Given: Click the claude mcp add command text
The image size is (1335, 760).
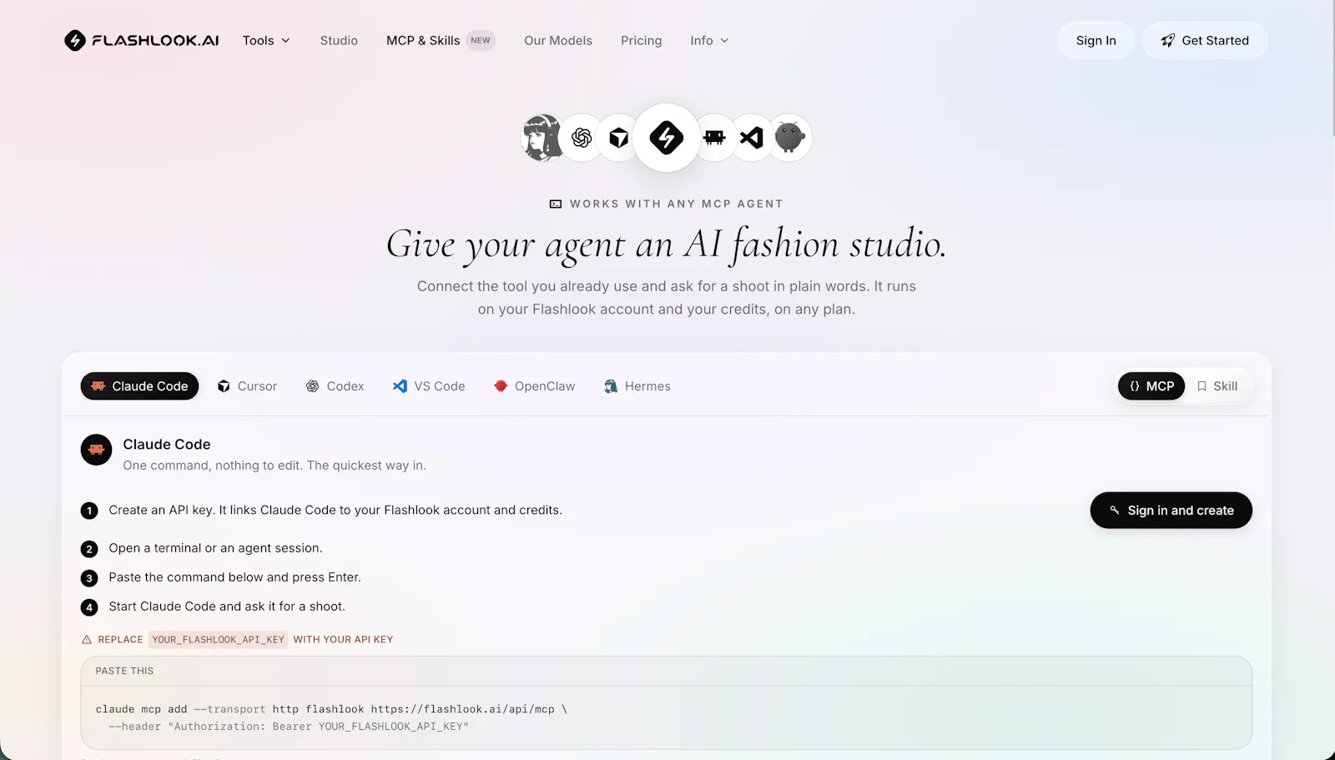Looking at the screenshot, I should [x=331, y=709].
